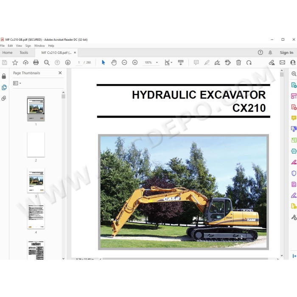
Task: Open the Find text magnifier
Action: 47,62
